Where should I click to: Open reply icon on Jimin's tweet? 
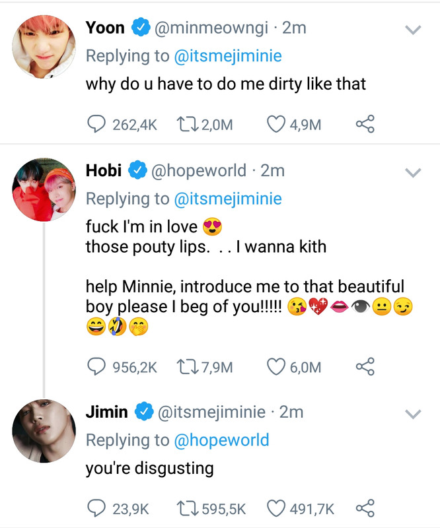pos(96,508)
